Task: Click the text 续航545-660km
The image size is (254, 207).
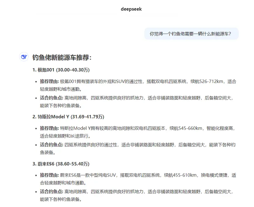Action: [x=186, y=129]
